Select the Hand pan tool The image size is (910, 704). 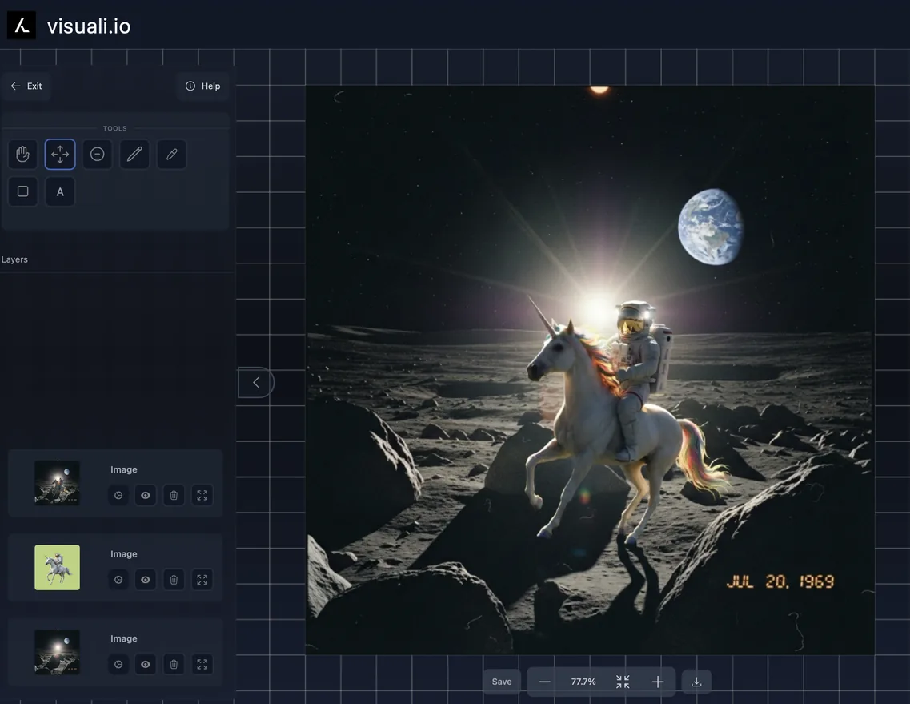coord(22,153)
